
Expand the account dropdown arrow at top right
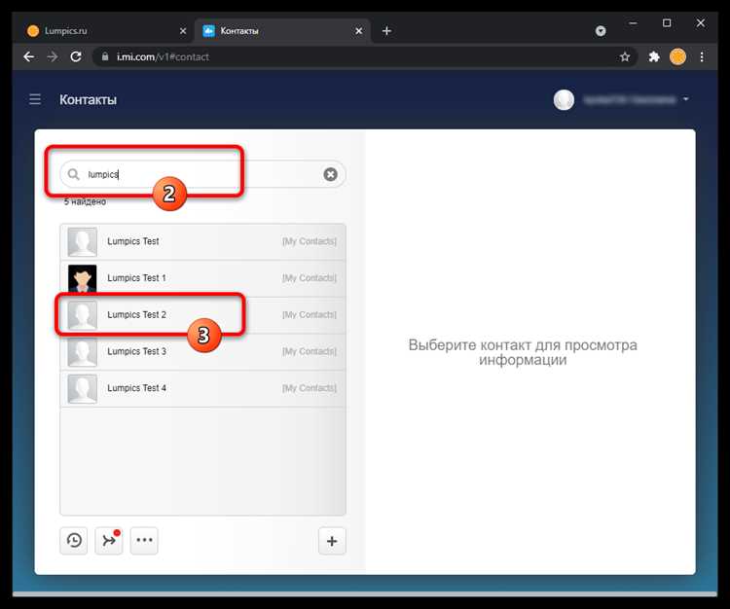pos(686,99)
